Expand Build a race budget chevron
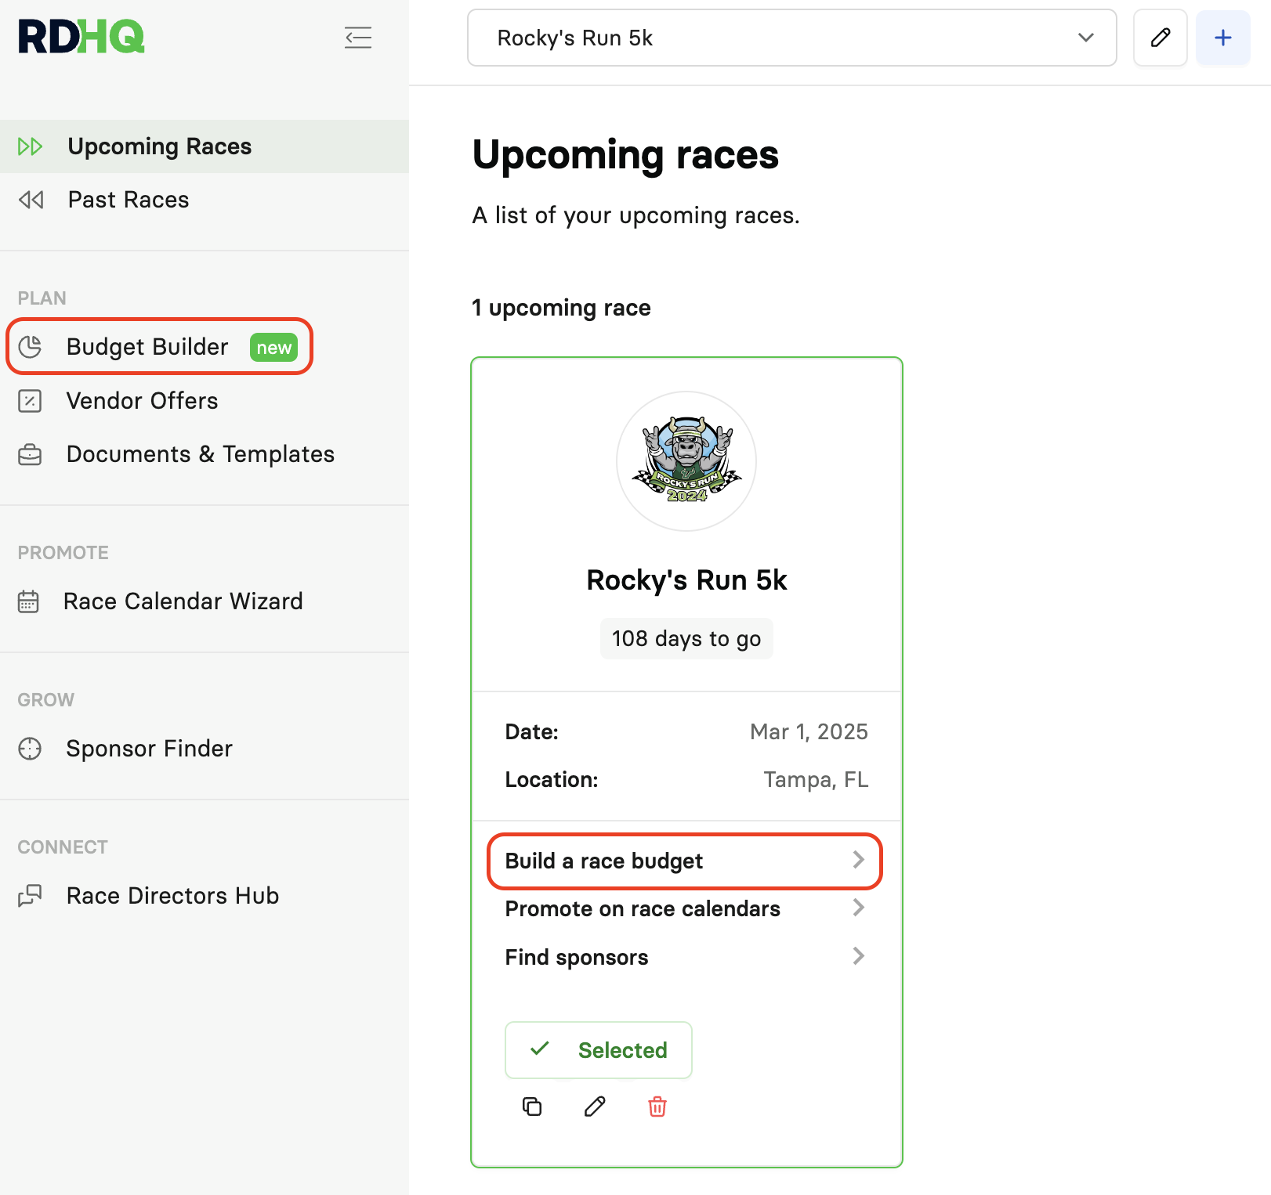This screenshot has width=1271, height=1195. click(858, 860)
